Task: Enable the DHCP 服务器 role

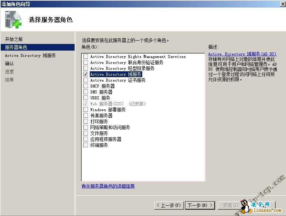Action: tap(85, 86)
